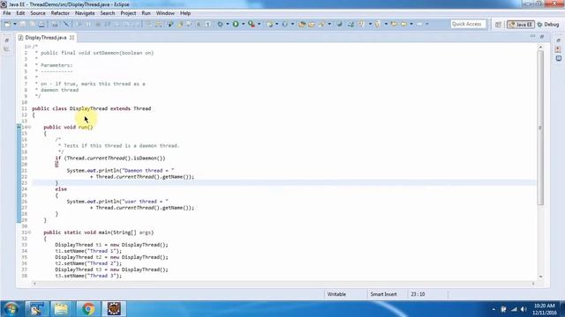Click the volume icon in system tray
The height and width of the screenshot is (317, 565).
(524, 309)
